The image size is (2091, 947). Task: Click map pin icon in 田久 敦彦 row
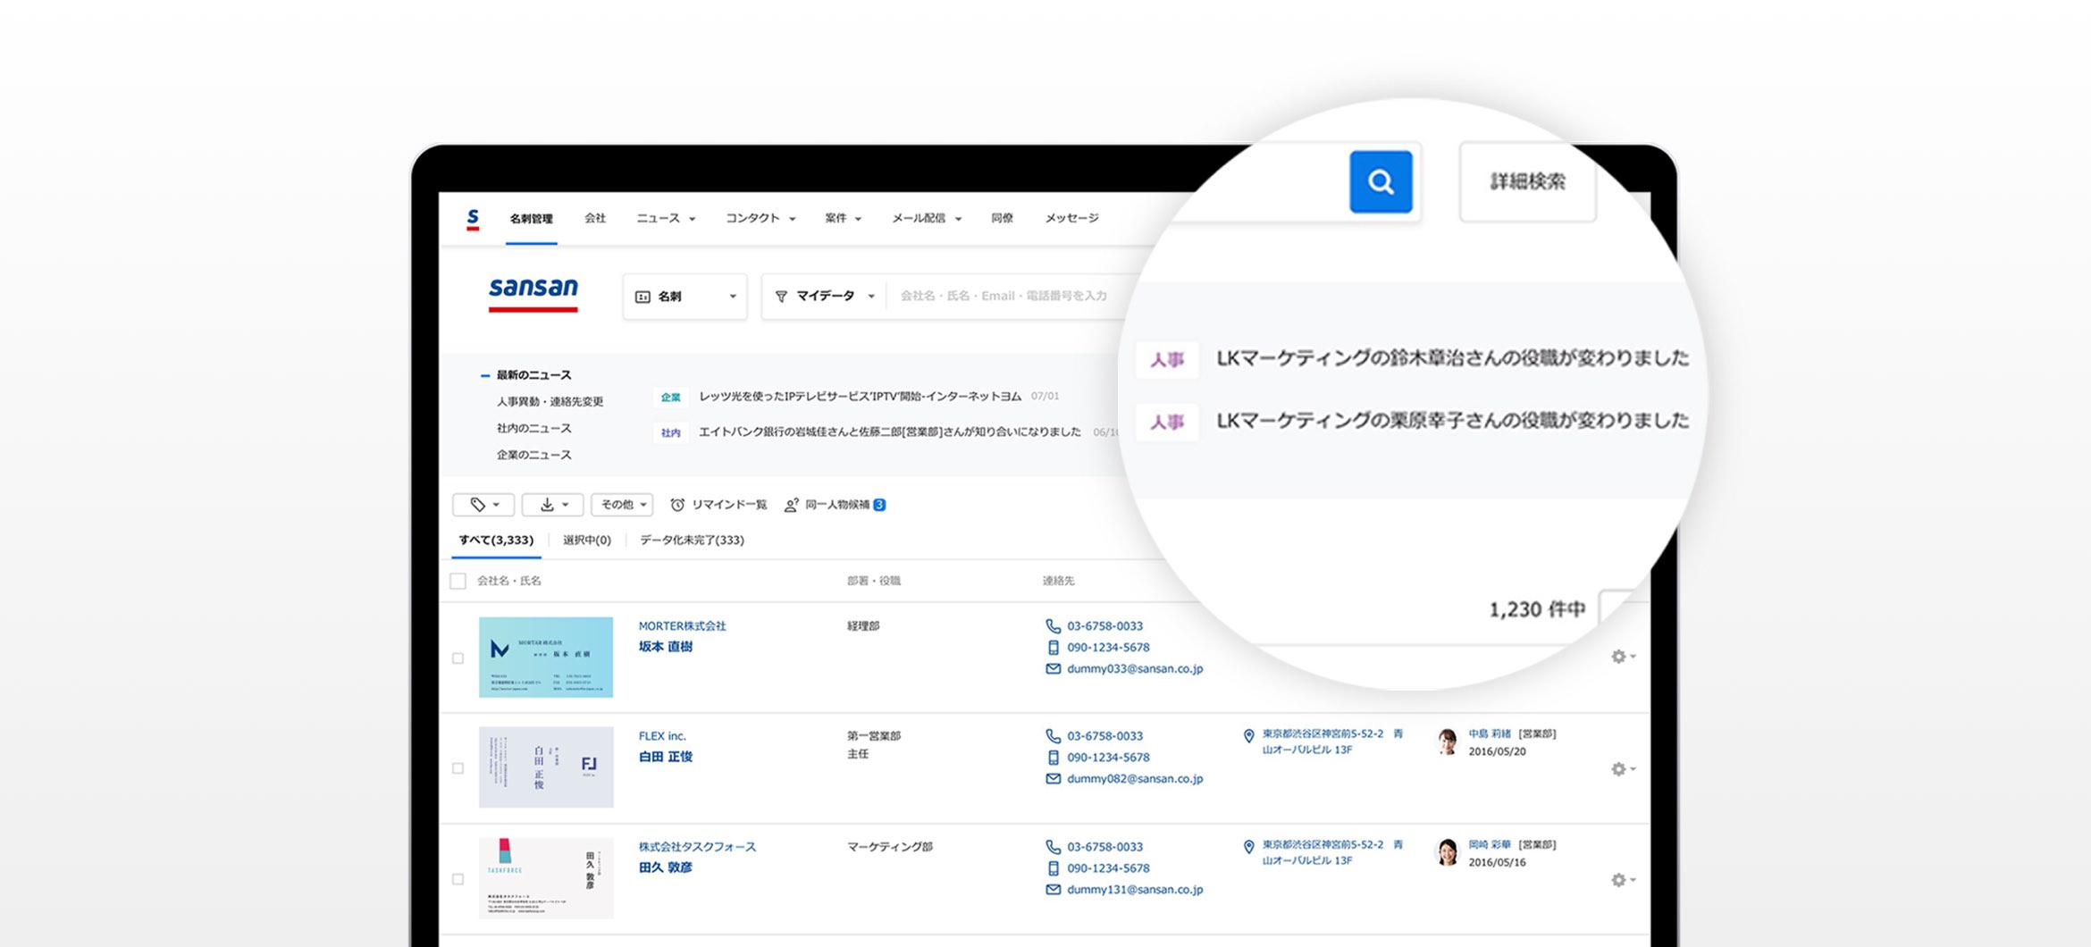coord(1248,847)
